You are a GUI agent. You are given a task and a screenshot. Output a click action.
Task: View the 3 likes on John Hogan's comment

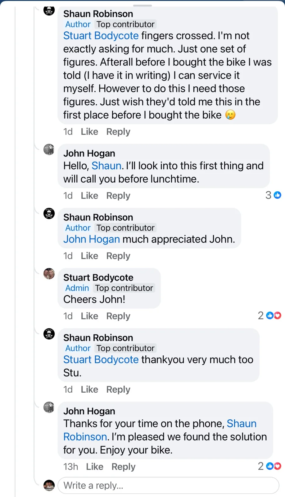273,195
